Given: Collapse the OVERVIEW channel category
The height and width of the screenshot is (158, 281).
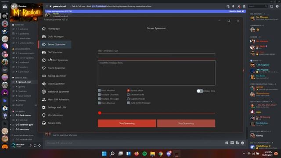Looking at the screenshot, I should pos(19,25).
